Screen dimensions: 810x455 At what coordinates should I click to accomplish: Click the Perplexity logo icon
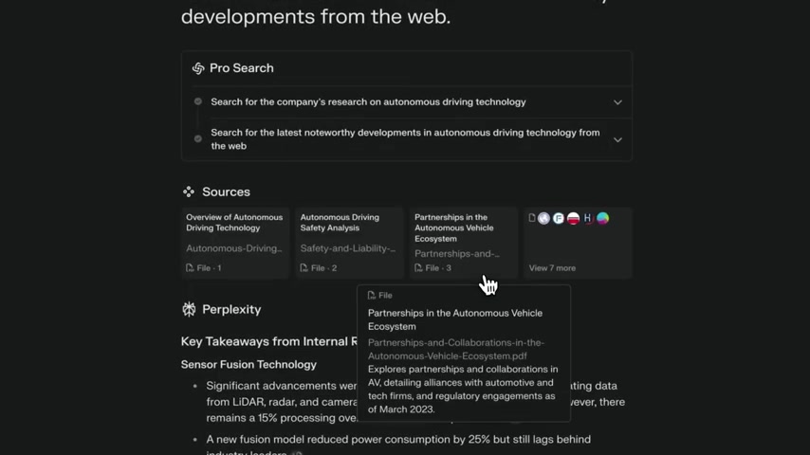pos(189,309)
